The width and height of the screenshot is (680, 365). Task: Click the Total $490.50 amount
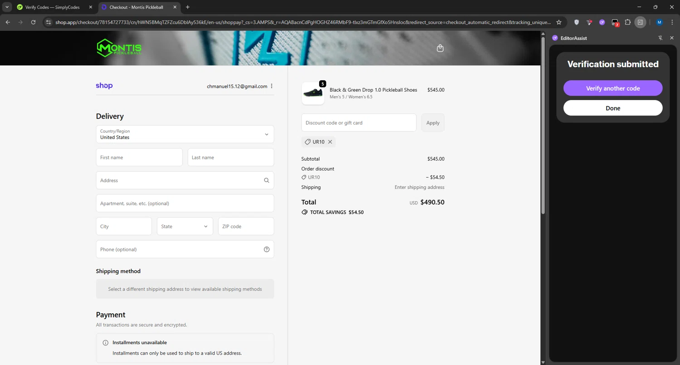pyautogui.click(x=432, y=202)
